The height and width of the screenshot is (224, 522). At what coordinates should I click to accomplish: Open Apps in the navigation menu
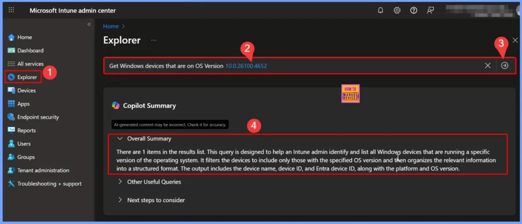23,104
